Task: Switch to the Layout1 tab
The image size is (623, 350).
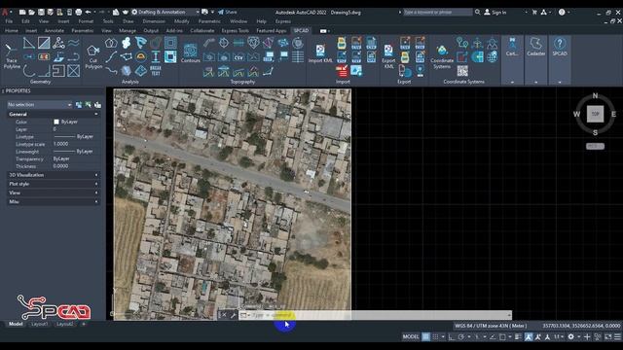Action: [x=39, y=324]
